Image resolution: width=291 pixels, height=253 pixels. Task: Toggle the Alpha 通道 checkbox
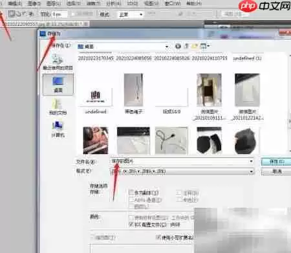(x=131, y=199)
